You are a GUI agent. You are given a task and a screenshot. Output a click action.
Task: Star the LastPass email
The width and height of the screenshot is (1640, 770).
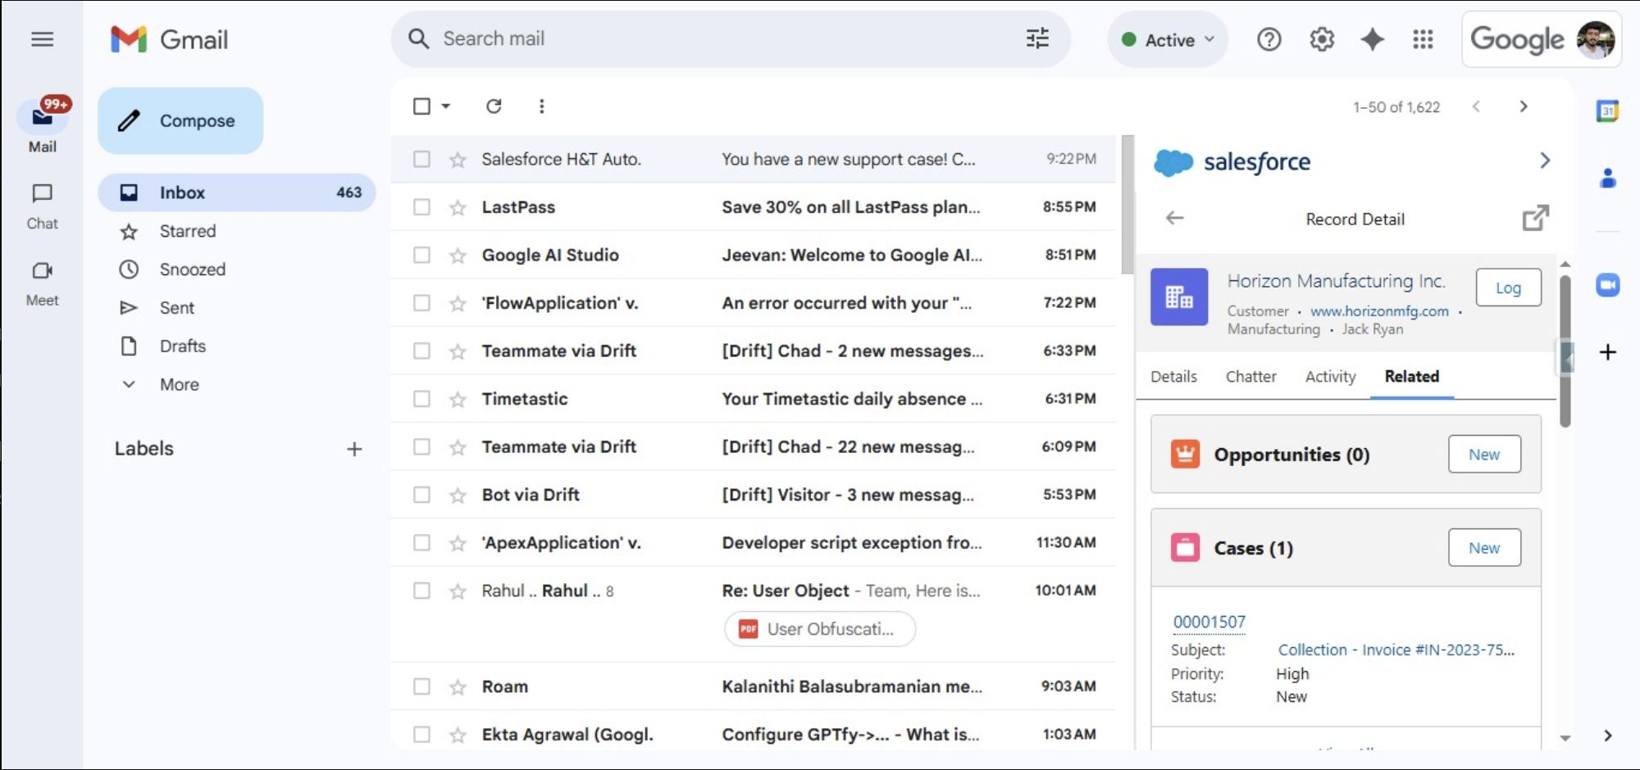[458, 207]
